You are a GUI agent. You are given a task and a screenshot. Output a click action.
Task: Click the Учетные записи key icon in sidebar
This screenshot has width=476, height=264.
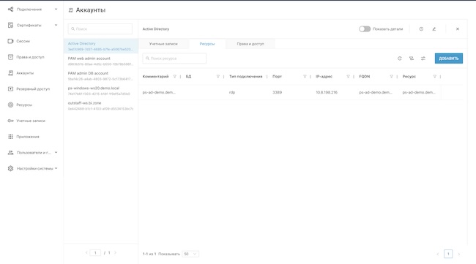tap(11, 121)
